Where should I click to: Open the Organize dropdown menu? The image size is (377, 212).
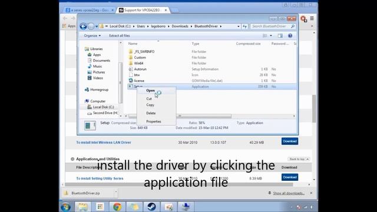point(92,35)
